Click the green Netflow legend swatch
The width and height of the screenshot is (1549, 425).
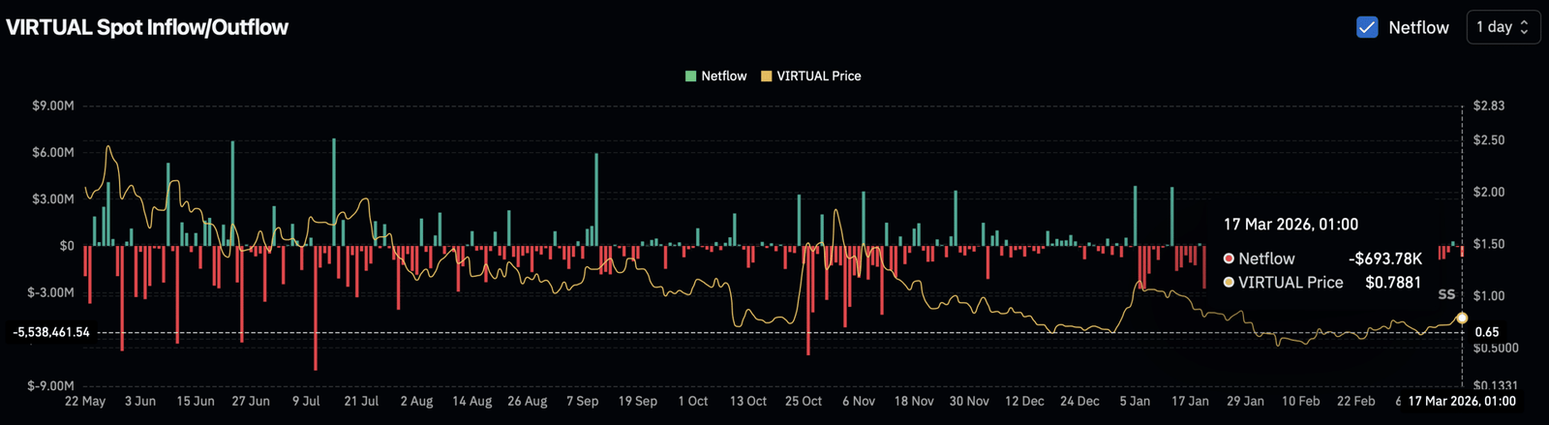[690, 76]
